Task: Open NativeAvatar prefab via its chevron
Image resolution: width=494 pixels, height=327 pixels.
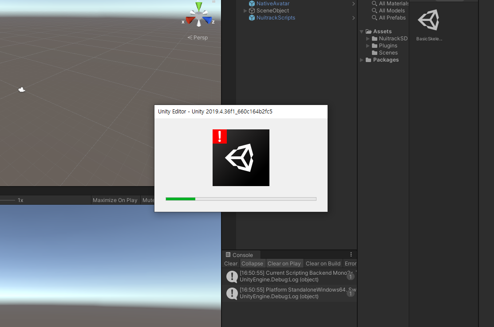Action: (x=353, y=4)
